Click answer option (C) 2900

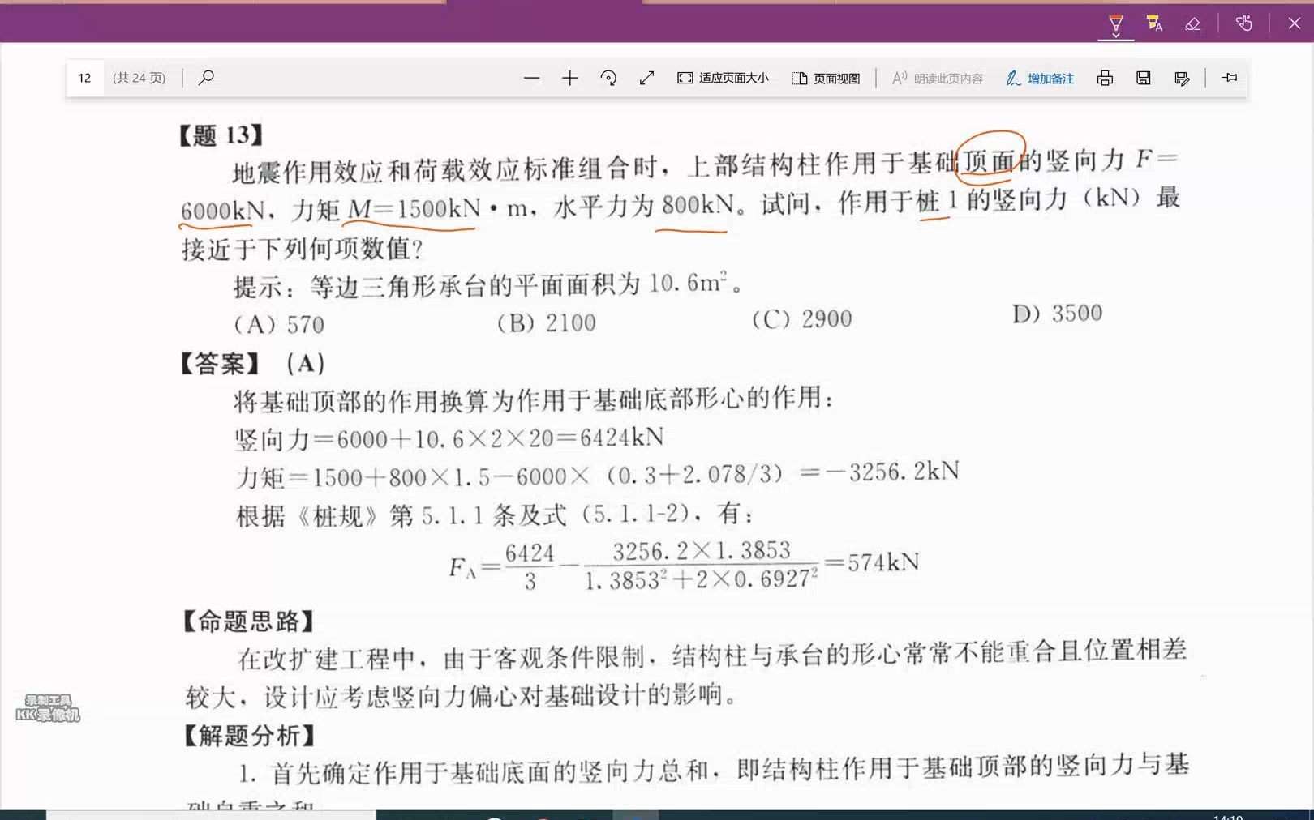click(x=802, y=318)
